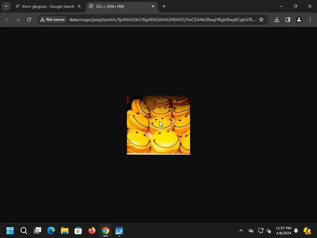This screenshot has height=238, width=317.
Task: Close the thorn glognuts Google Search tab
Action: (x=79, y=7)
